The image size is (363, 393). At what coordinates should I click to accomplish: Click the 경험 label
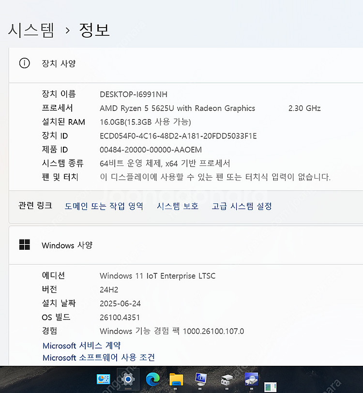[x=49, y=331]
